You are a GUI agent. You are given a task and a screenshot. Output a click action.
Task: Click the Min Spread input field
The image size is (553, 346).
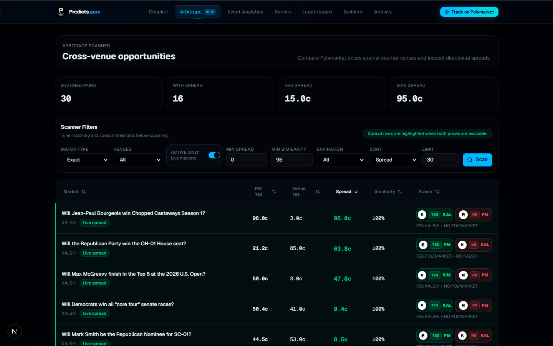pos(247,160)
